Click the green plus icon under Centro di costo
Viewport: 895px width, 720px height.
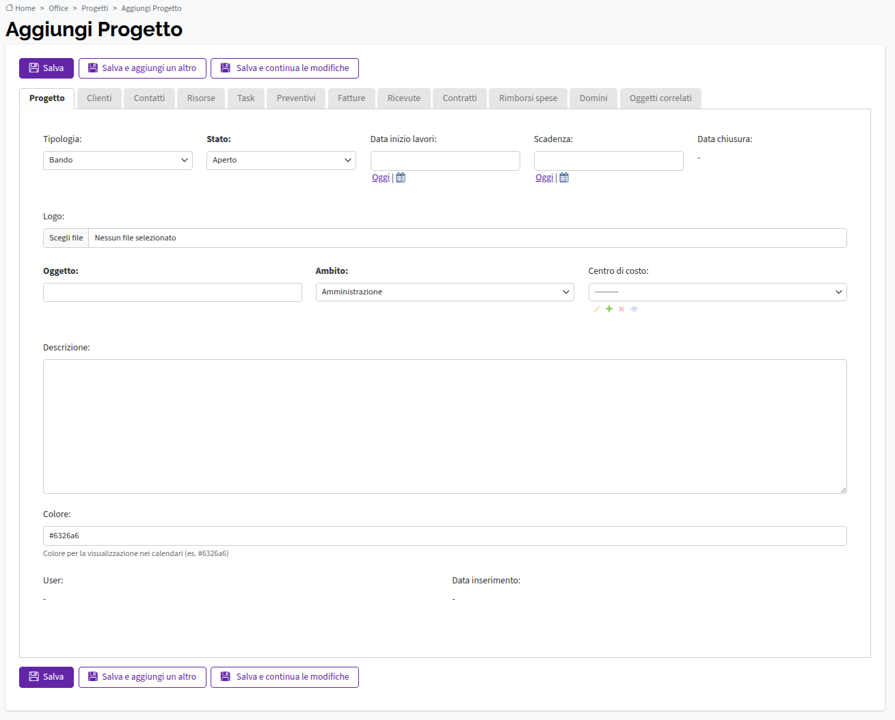coord(609,309)
